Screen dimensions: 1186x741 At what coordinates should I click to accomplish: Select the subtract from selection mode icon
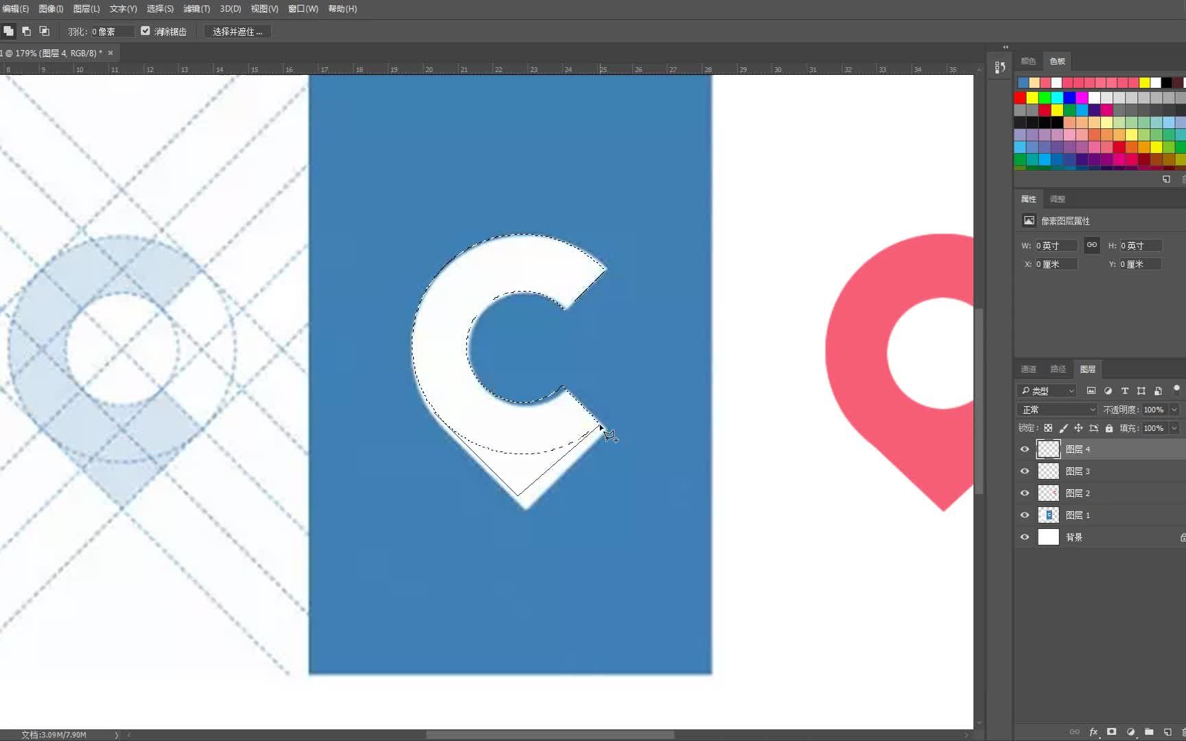[26, 31]
